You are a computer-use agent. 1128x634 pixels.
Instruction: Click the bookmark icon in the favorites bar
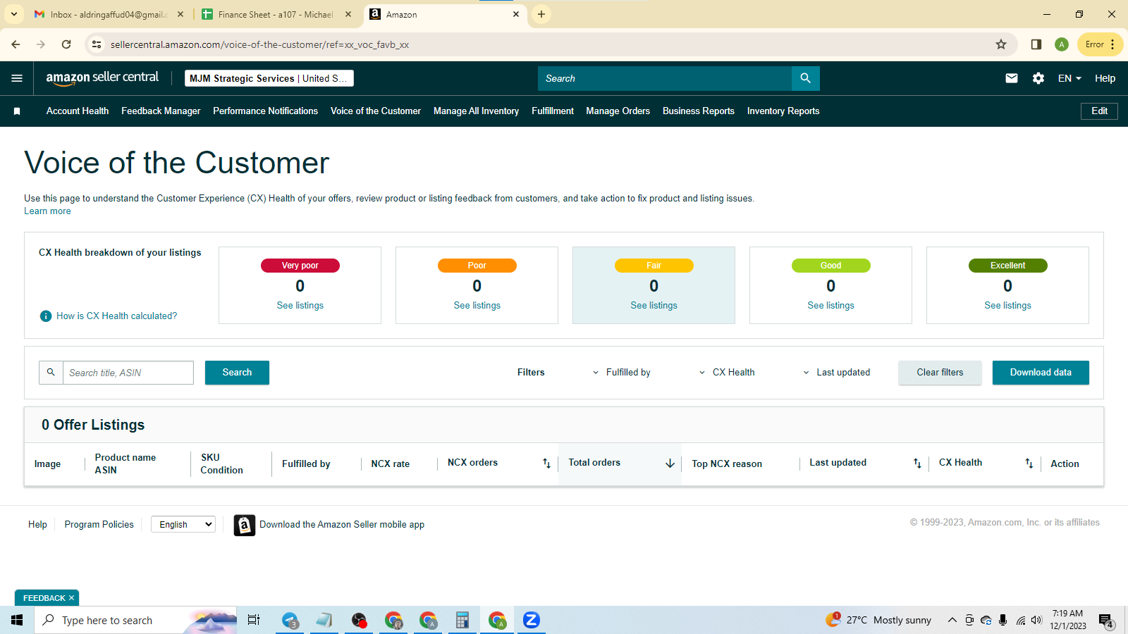click(x=17, y=111)
